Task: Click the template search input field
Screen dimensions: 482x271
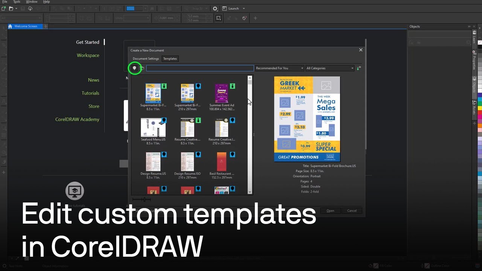Action: (x=200, y=68)
